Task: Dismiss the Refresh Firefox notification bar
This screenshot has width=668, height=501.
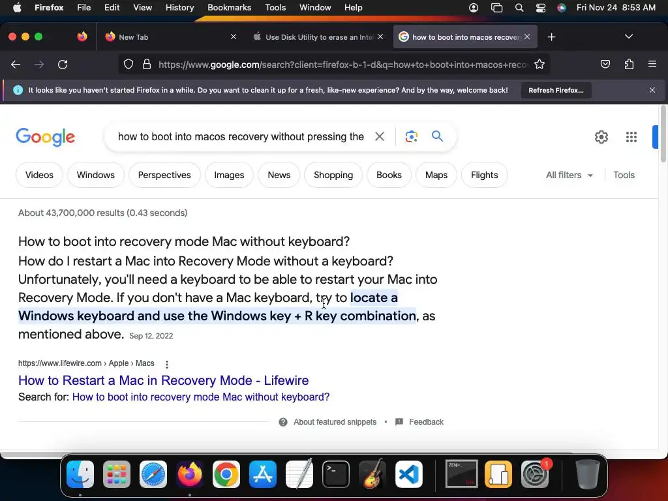Action: coord(652,90)
